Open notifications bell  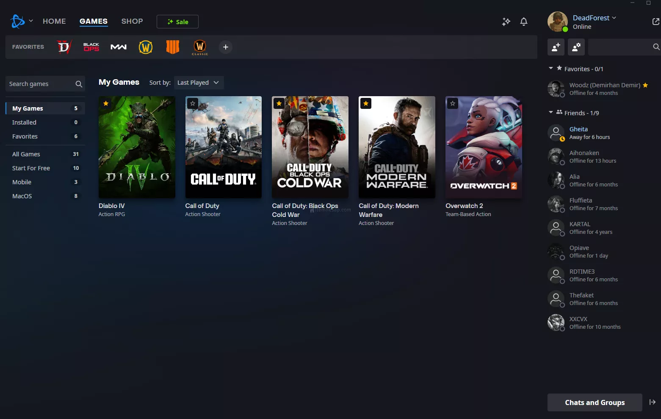[524, 22]
